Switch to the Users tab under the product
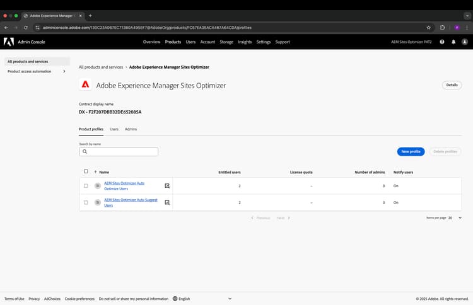The width and height of the screenshot is (473, 305). point(114,129)
